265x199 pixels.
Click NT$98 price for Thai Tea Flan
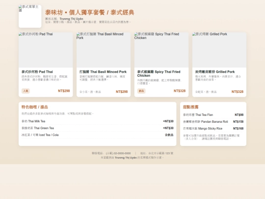click(x=239, y=115)
